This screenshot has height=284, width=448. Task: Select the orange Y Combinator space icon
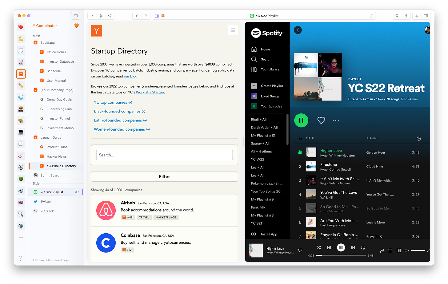tap(21, 74)
